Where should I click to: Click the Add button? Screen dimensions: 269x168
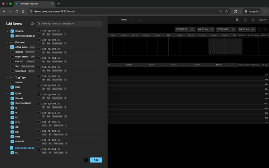point(96,160)
